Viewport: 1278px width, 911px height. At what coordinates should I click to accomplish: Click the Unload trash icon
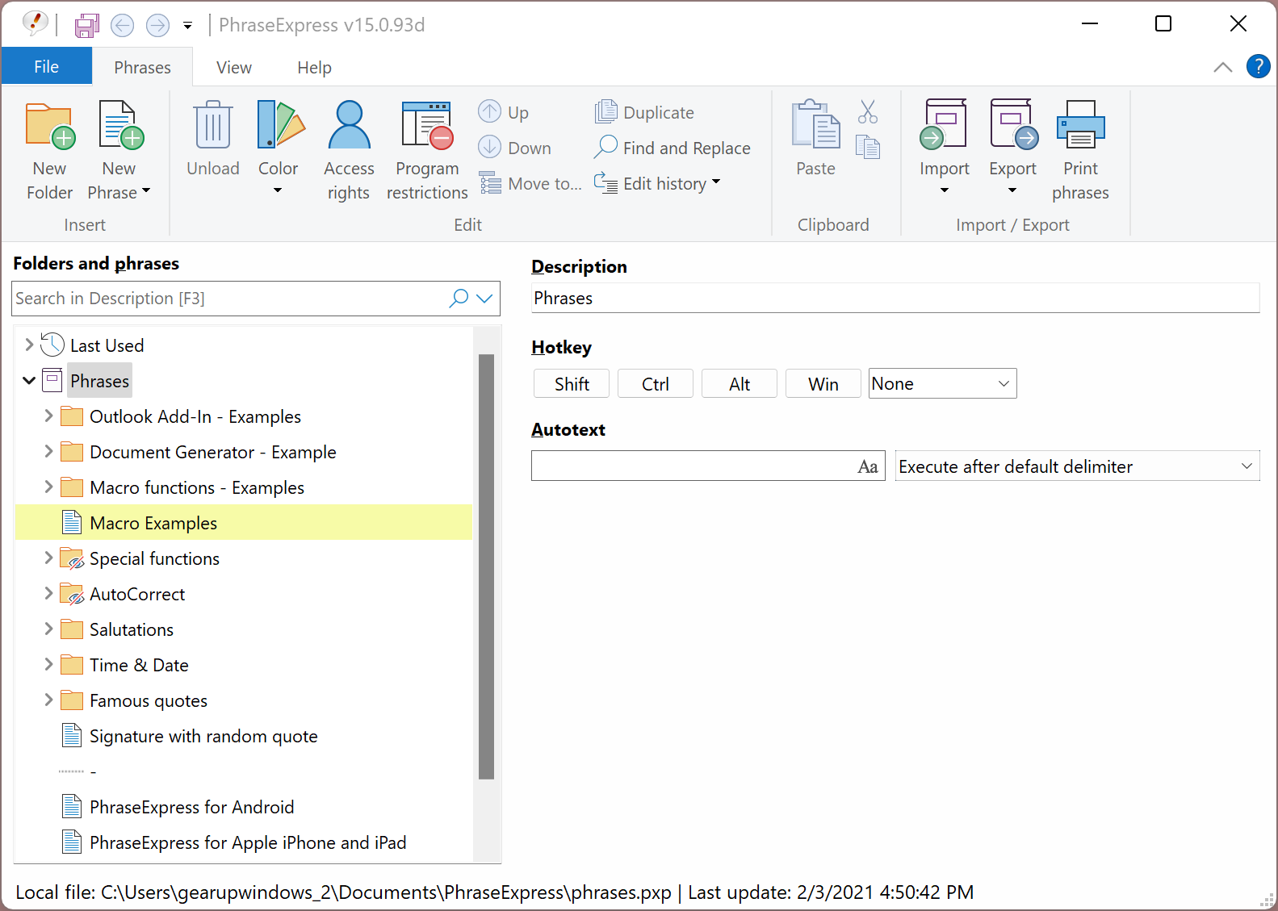coord(213,124)
